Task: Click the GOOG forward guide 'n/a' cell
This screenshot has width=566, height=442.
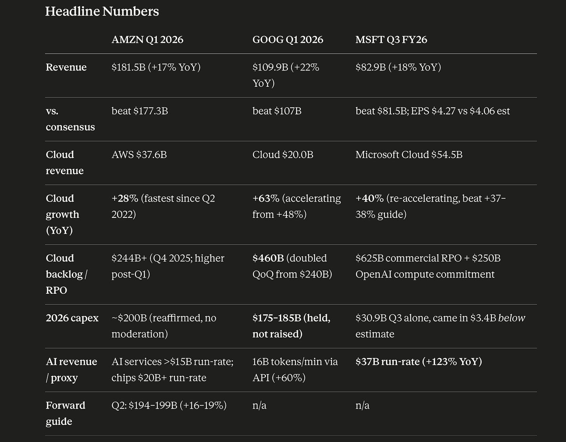Action: coord(259,405)
